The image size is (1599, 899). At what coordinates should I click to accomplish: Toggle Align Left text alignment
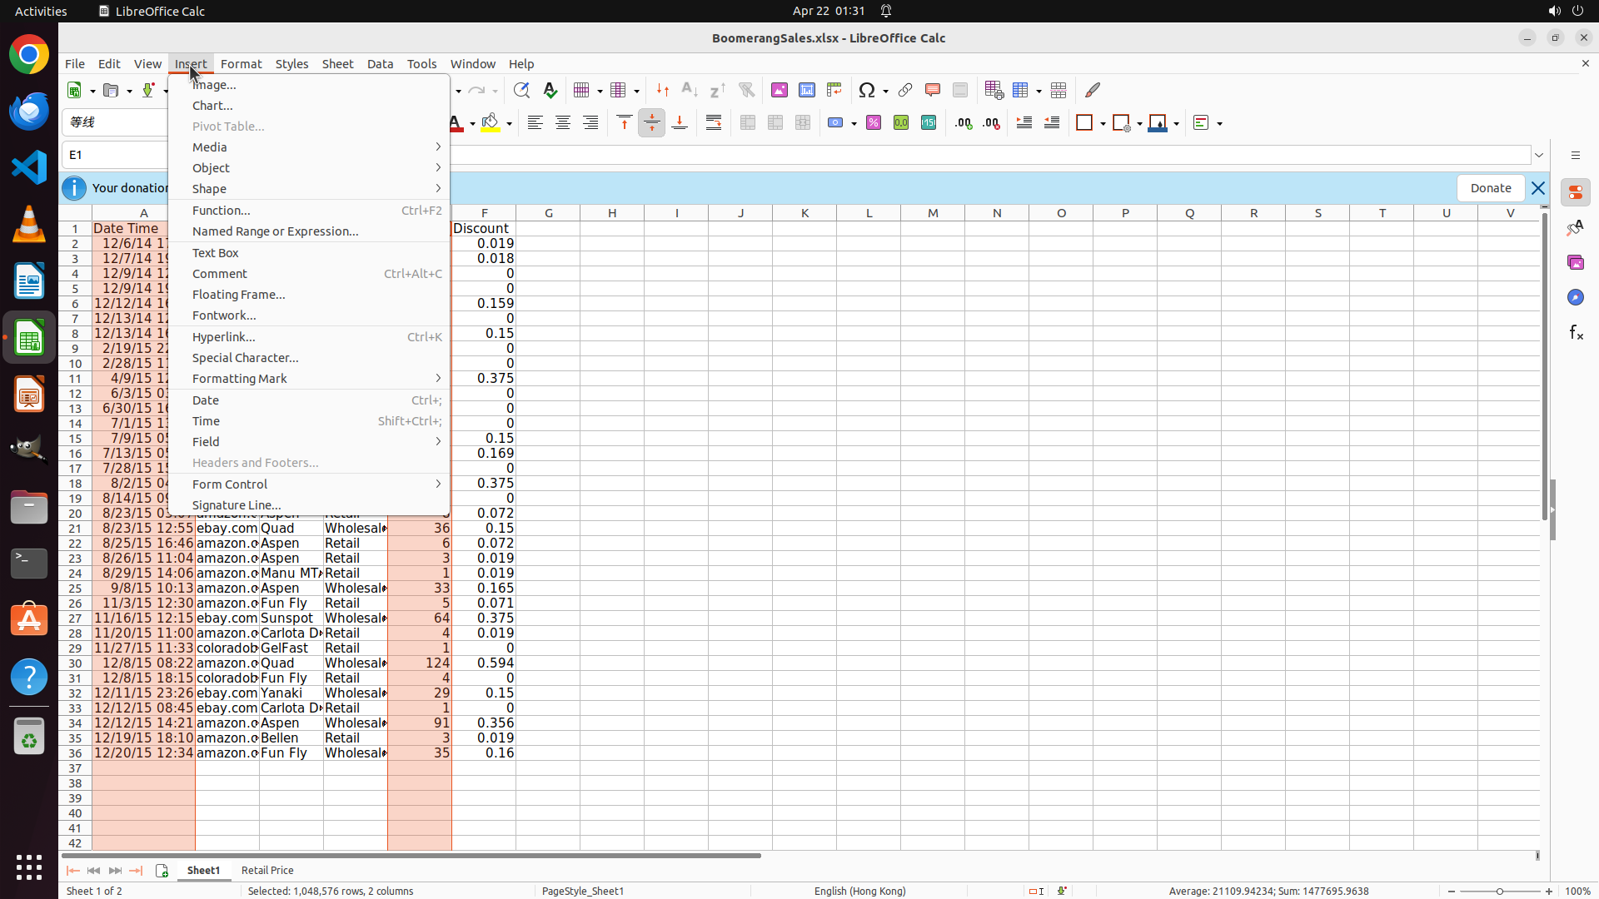click(x=535, y=123)
